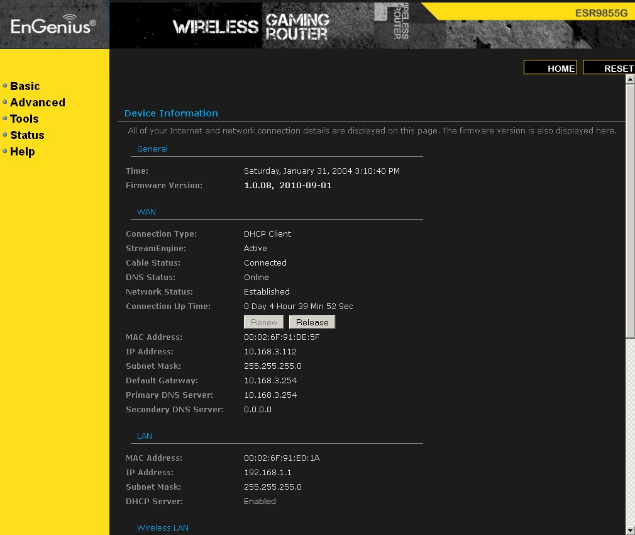Click the Default Gateway value 10.168.3.254
The height and width of the screenshot is (535, 635).
point(270,380)
